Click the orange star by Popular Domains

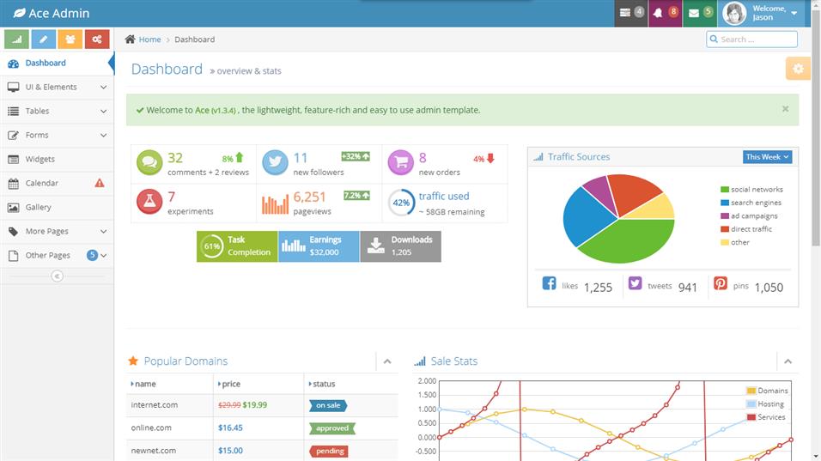point(133,361)
